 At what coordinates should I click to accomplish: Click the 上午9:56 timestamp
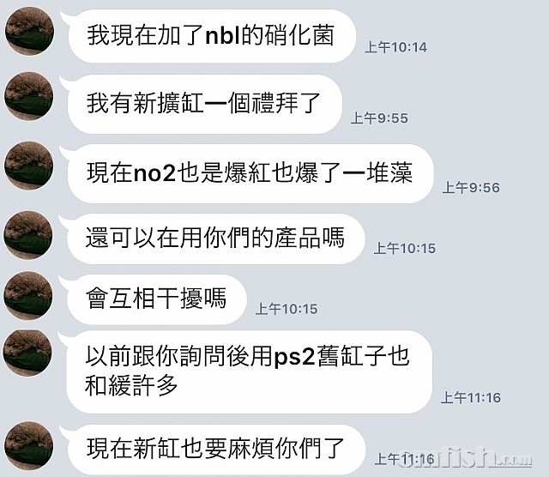[471, 187]
